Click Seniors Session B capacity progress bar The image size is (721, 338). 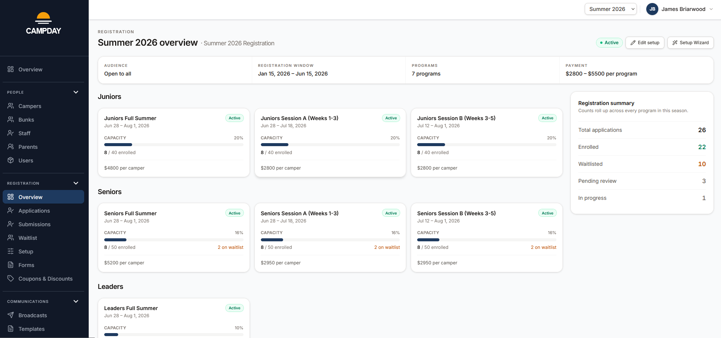pos(487,240)
